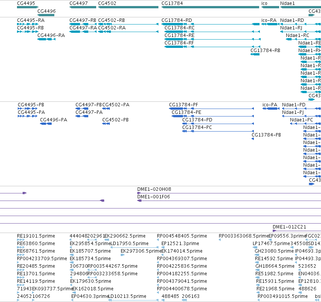Select the CG4502 gene label

107,3
